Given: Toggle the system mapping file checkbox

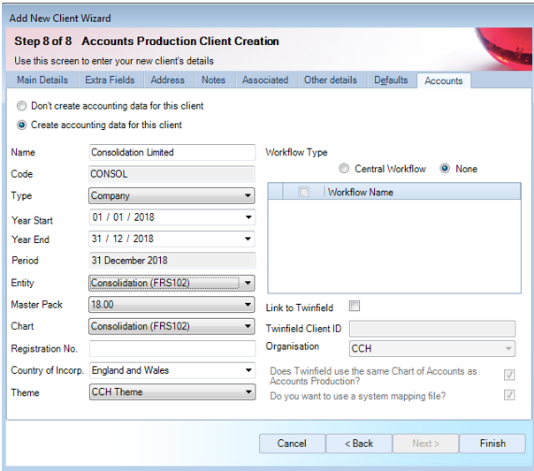Looking at the screenshot, I should tap(509, 395).
